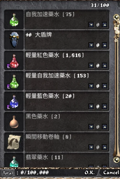Select the 瞬間移動卷軸 scroll icon

tap(14, 142)
